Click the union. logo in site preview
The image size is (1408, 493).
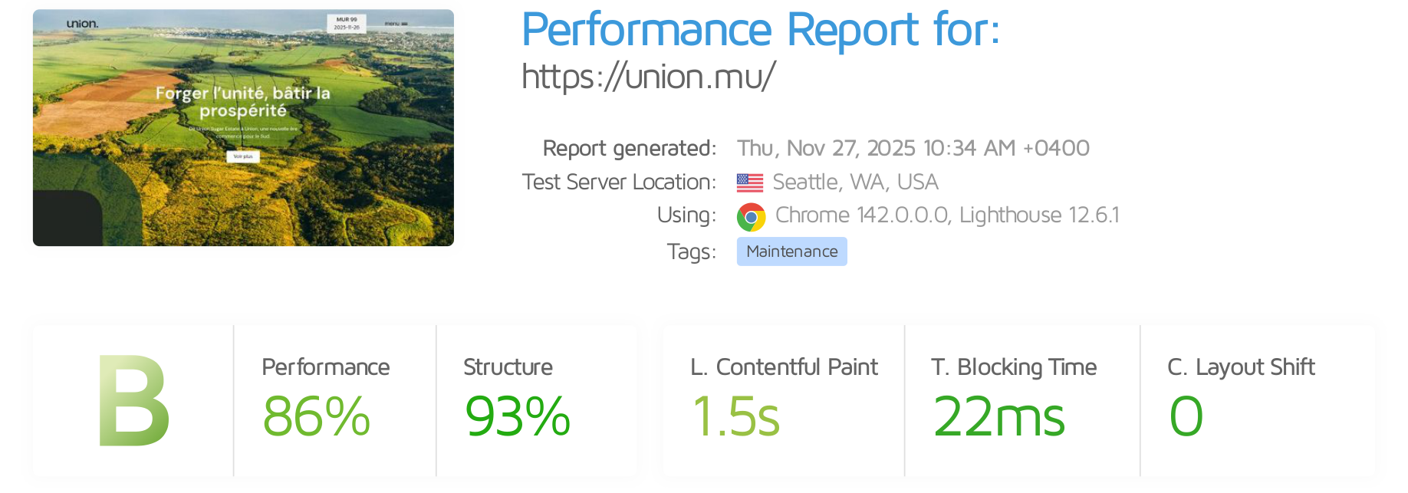pyautogui.click(x=82, y=24)
